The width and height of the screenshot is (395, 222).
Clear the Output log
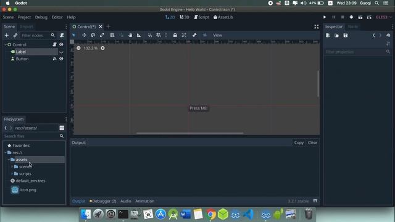tap(312, 142)
